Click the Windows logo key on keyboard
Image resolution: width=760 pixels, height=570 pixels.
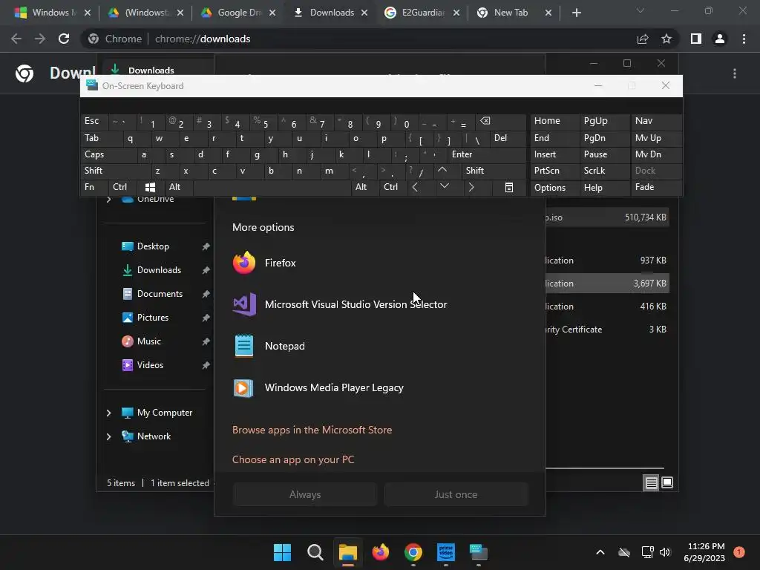(150, 187)
